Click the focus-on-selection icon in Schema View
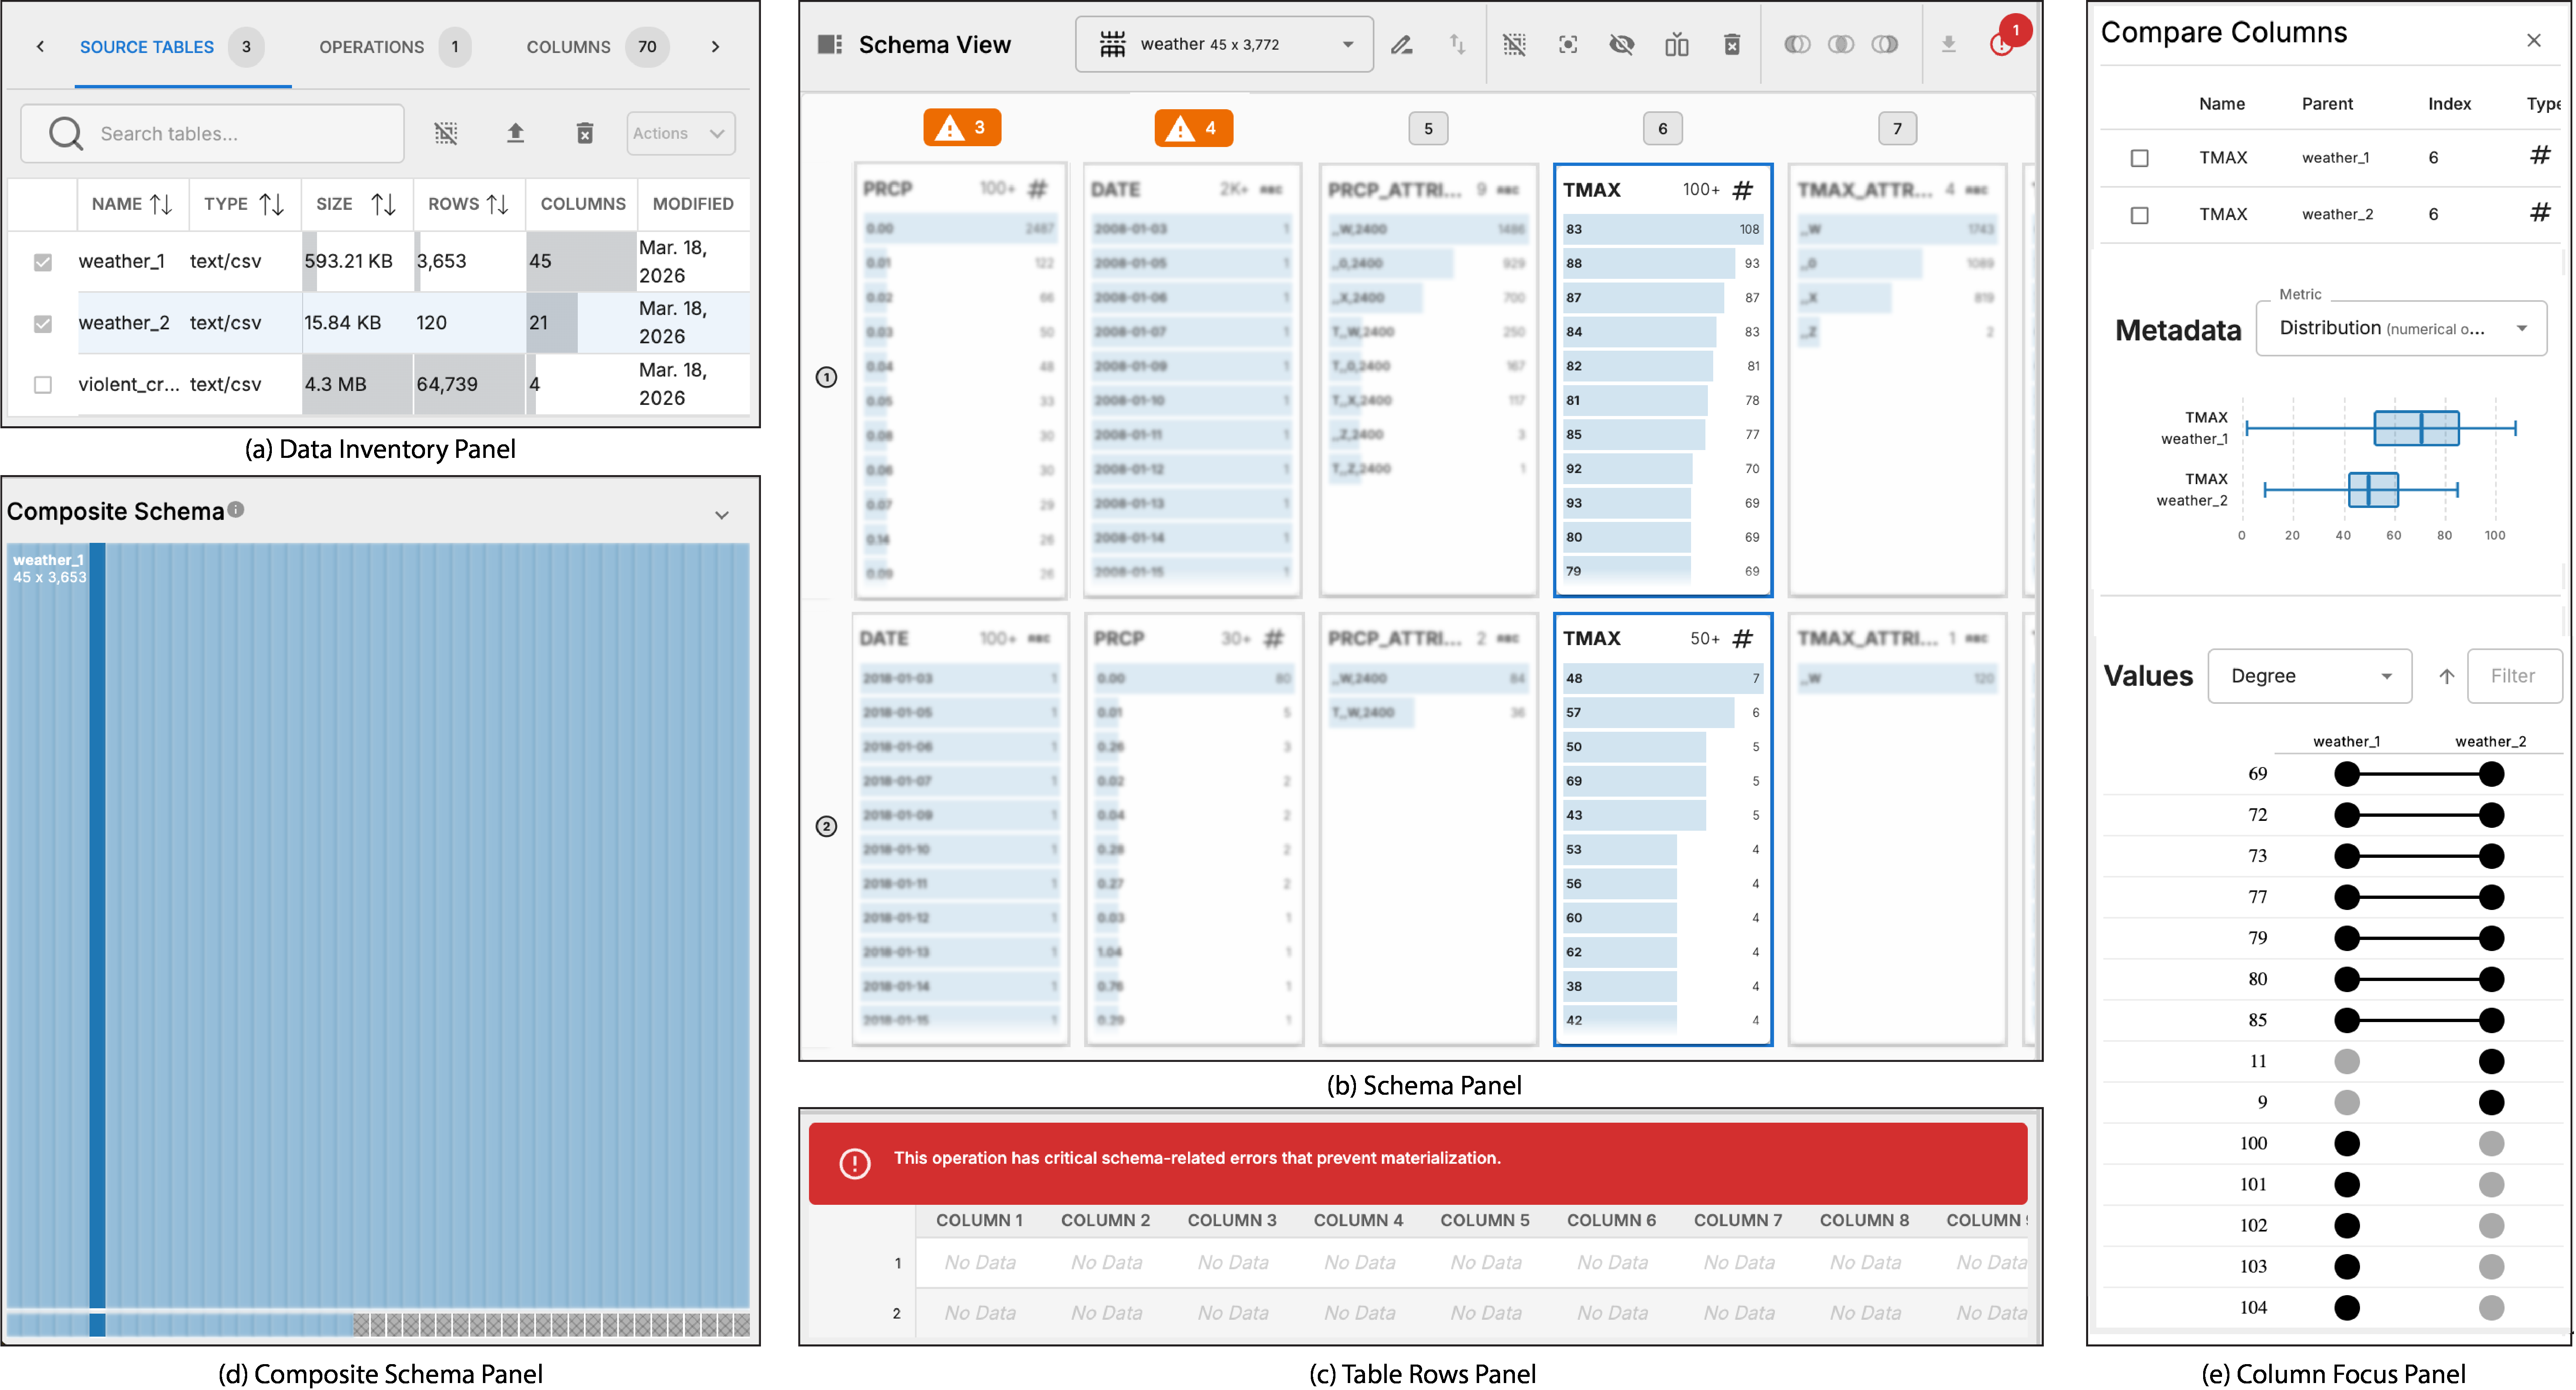Viewport: 2576px width, 1390px height. click(x=1568, y=44)
